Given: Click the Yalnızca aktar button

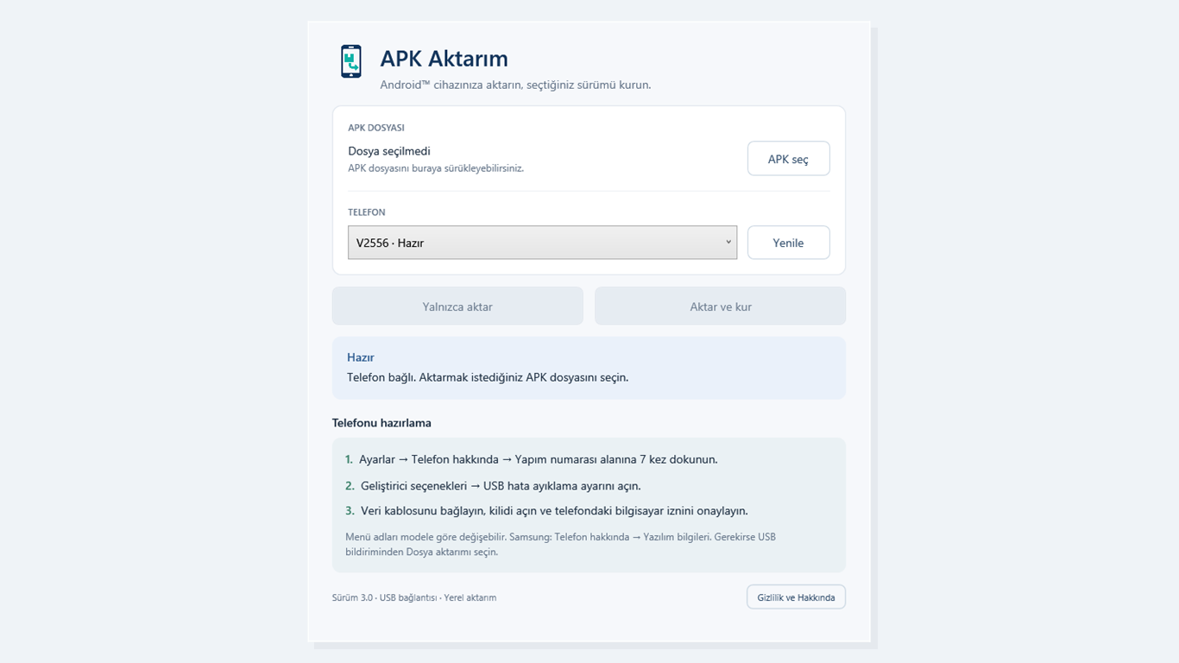Looking at the screenshot, I should (x=457, y=306).
